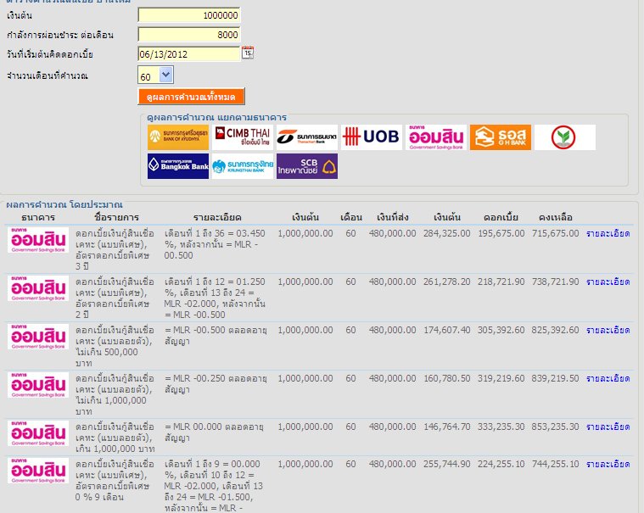Click bank logo in the MLR -00.250 floating row

[38, 385]
